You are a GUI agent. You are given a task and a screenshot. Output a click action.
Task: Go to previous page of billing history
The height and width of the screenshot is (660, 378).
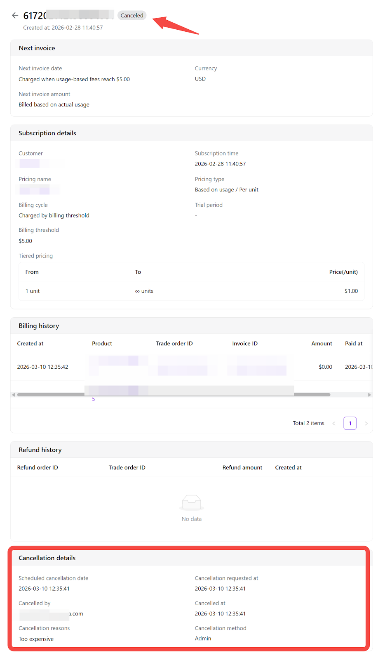coord(334,424)
